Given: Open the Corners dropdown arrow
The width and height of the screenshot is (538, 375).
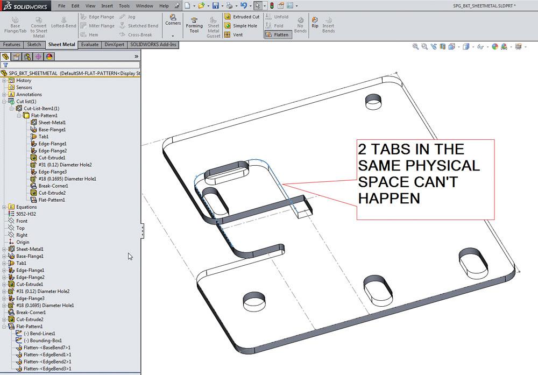Looking at the screenshot, I should 173,36.
